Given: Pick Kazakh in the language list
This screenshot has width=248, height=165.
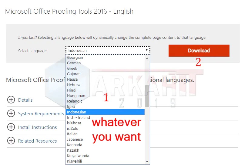Looking at the screenshot, I should pyautogui.click(x=105, y=150).
